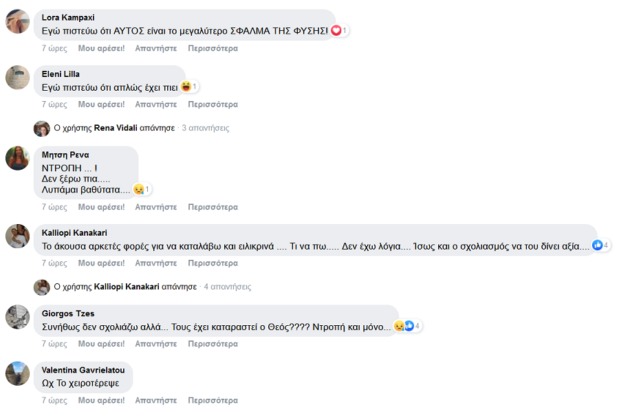Open Lora Kampaxi's profile picture
Screen dimensions: 619x407
point(17,21)
